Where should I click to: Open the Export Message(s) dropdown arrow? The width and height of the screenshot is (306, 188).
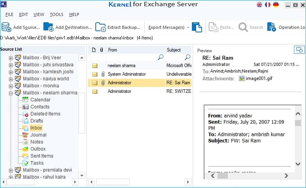[188, 27]
